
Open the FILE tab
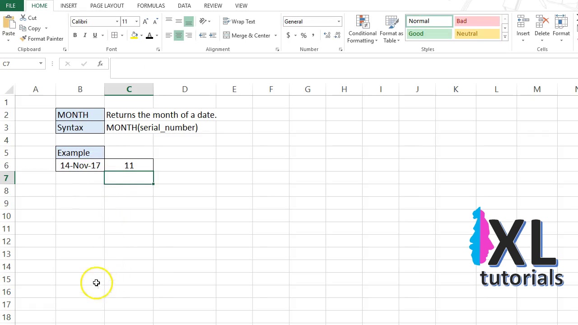10,5
